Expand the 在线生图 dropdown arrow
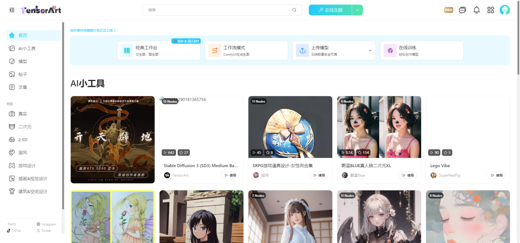Image resolution: width=520 pixels, height=243 pixels. [x=357, y=10]
